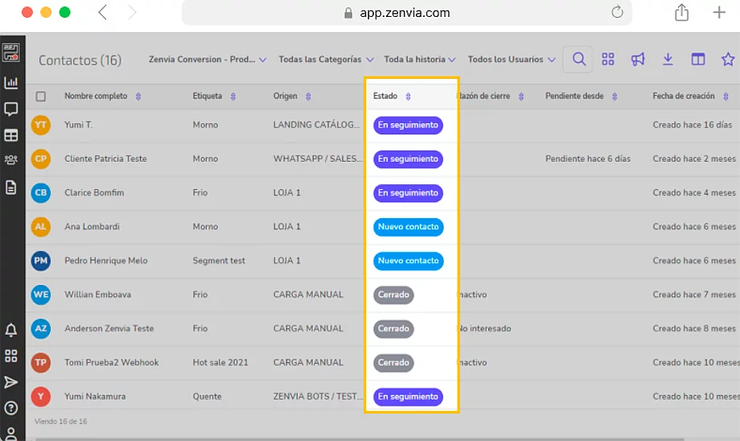Open the megaphone campaign icon
740x441 pixels.
click(x=638, y=59)
